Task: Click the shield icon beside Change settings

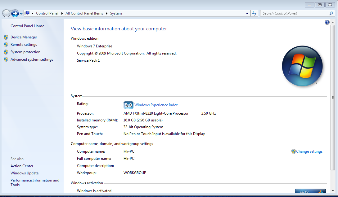Action: pos(293,151)
